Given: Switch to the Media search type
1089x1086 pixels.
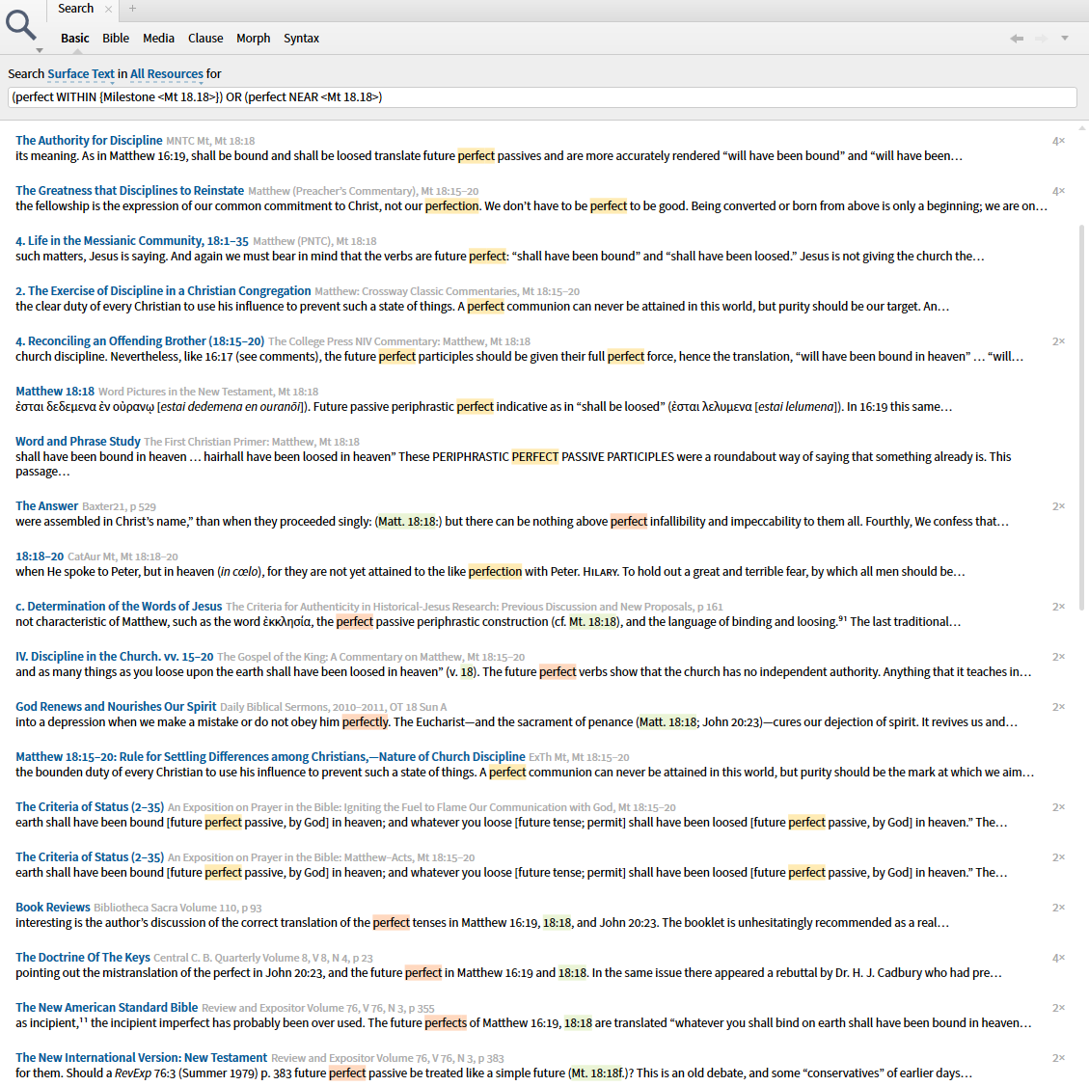Looking at the screenshot, I should (x=158, y=39).
